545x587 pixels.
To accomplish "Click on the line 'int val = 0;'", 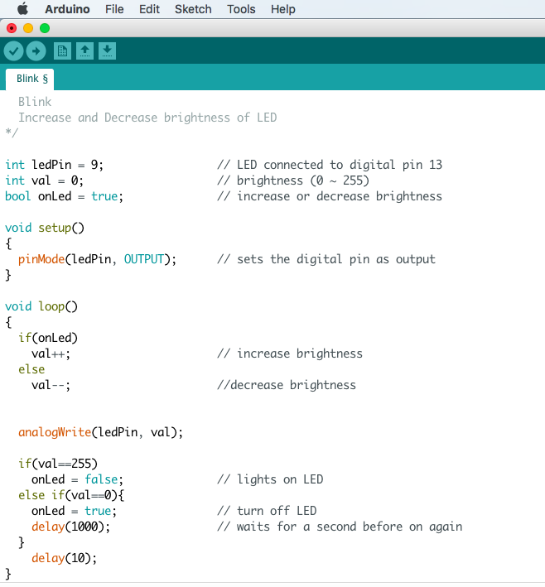I will click(x=44, y=180).
